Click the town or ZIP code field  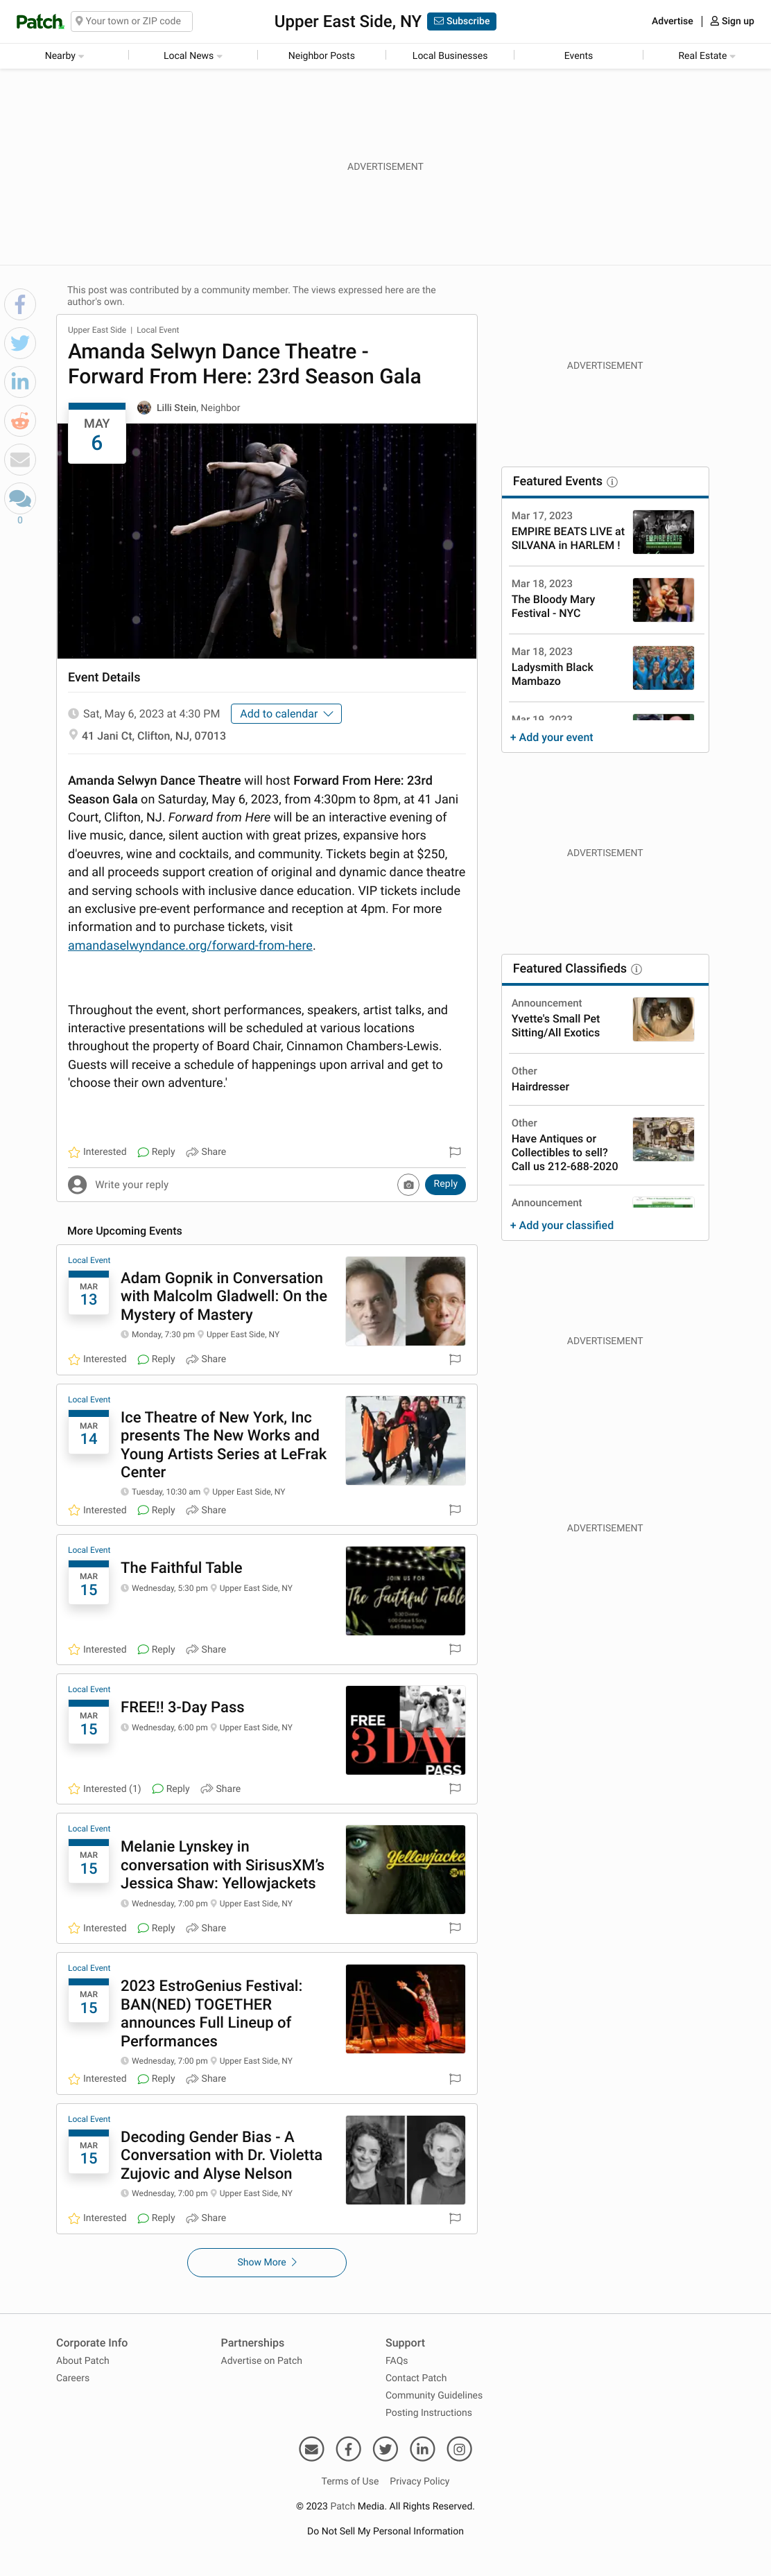(x=132, y=21)
